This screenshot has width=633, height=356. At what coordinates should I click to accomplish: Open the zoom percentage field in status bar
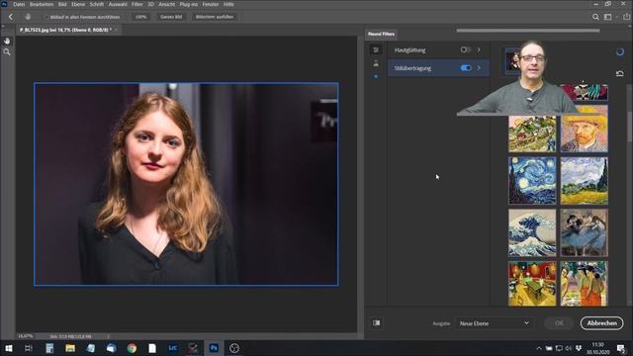click(x=26, y=336)
